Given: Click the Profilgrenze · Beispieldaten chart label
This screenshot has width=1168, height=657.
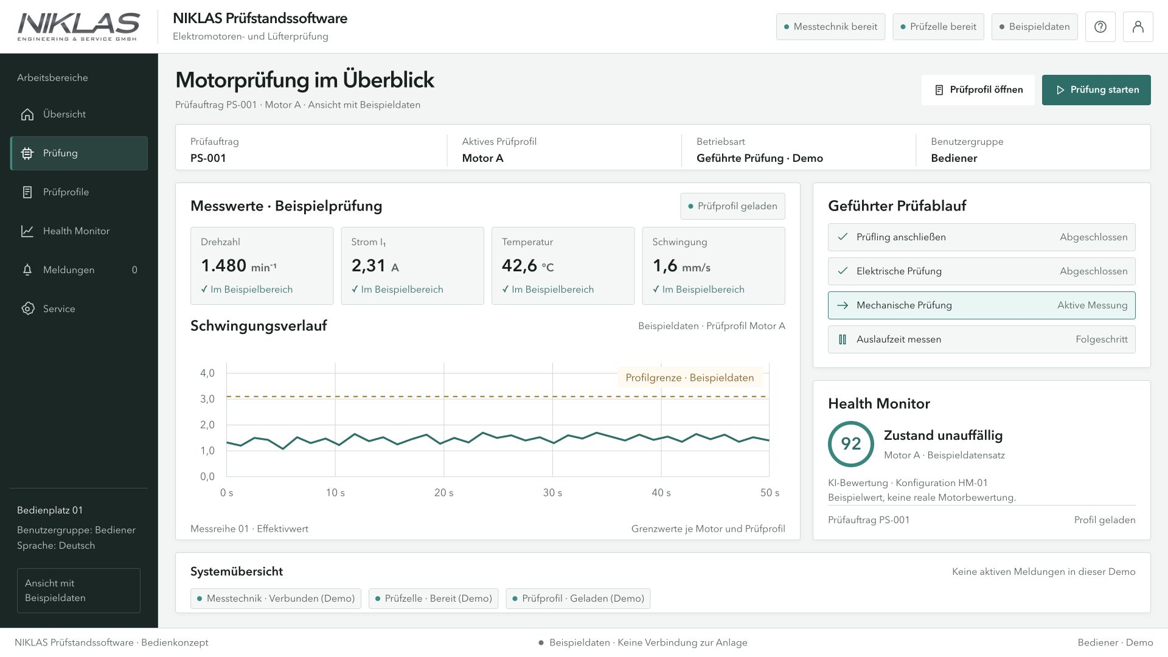Looking at the screenshot, I should pos(690,378).
